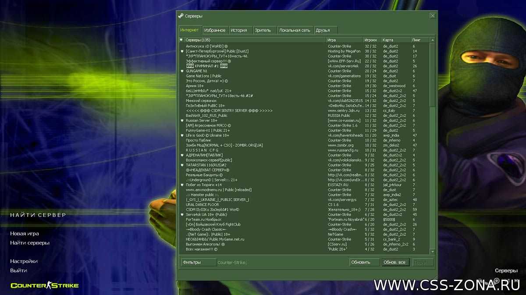Select the FunnyGame-n1 | Public 21+ server
The width and height of the screenshot is (526, 295).
305,131
